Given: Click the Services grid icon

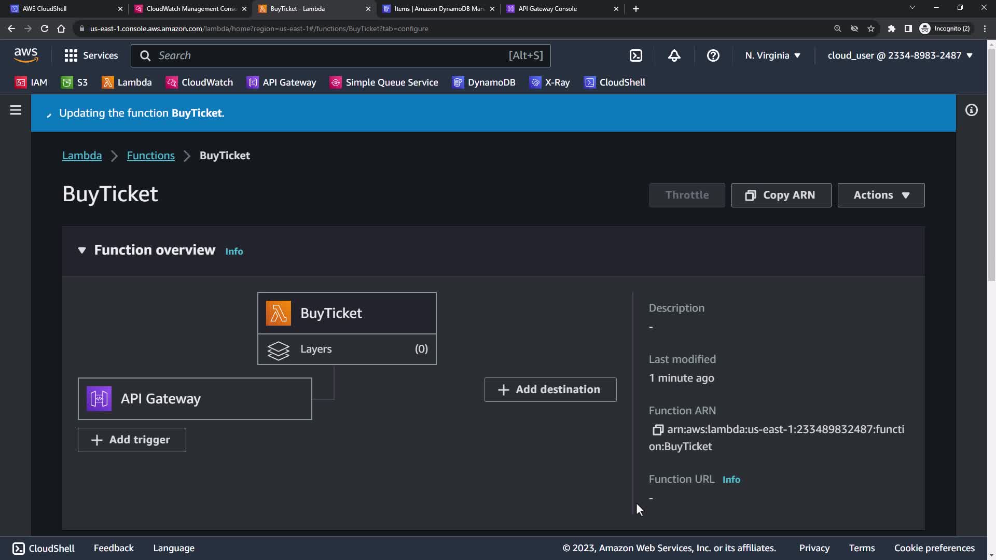Looking at the screenshot, I should pyautogui.click(x=71, y=55).
